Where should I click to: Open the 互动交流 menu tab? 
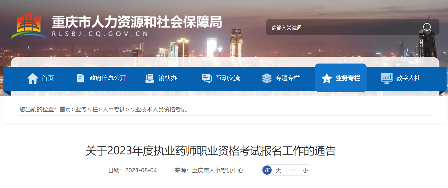221,78
